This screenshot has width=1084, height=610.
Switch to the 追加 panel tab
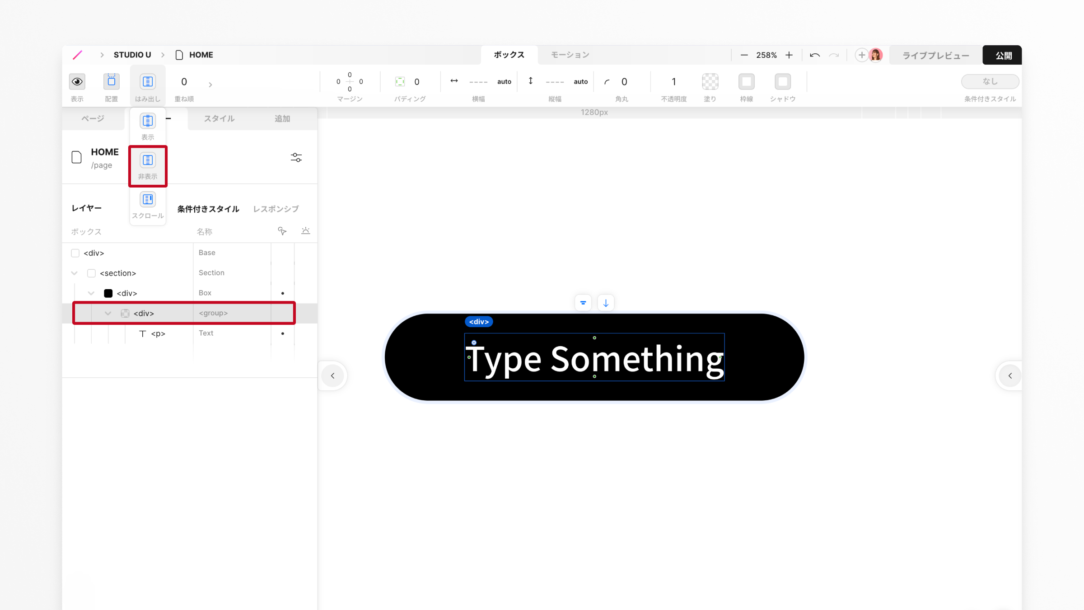(282, 118)
